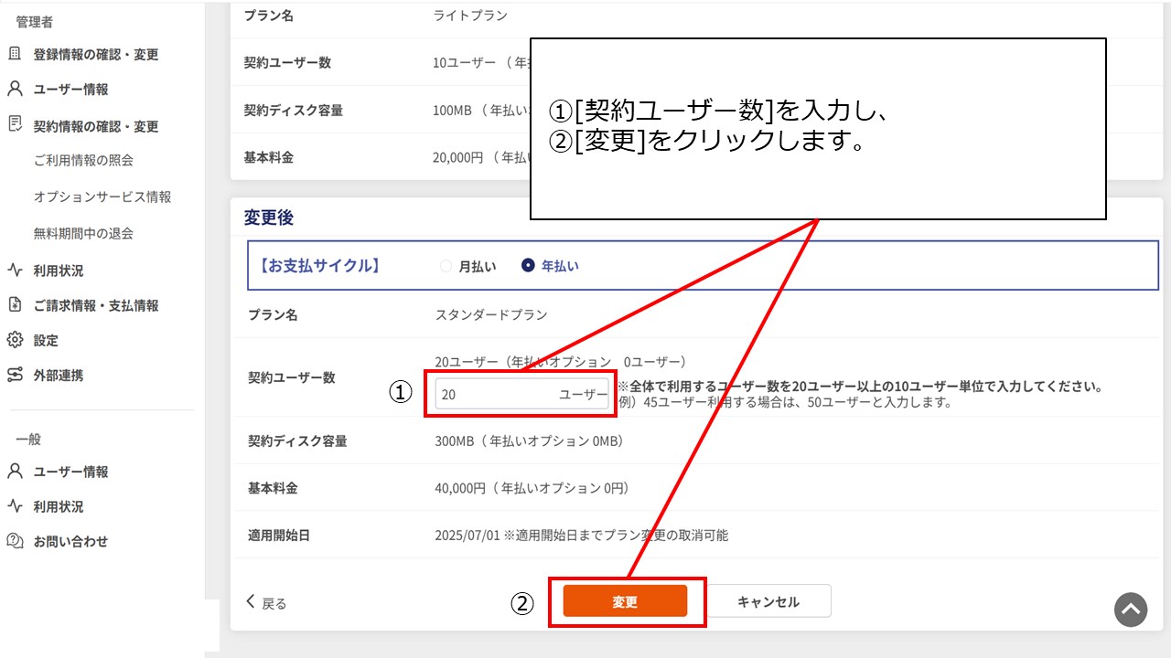The height and width of the screenshot is (658, 1171).
Task: Click the example text 例）45ユーザー利用する場合
Action: [x=785, y=402]
